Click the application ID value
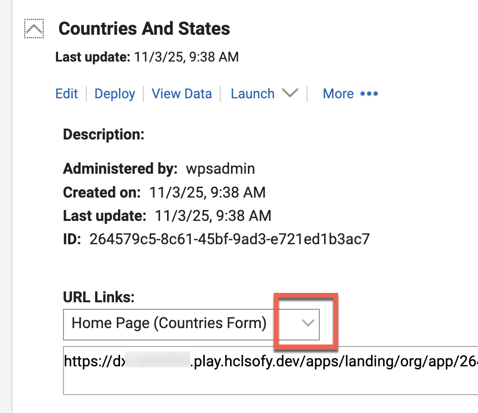This screenshot has width=478, height=413. tap(229, 239)
